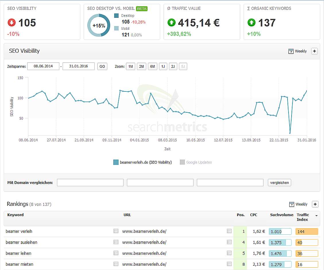This screenshot has width=324, height=270.
Task: Sort rankings by Keyword column header
Action: [15, 215]
